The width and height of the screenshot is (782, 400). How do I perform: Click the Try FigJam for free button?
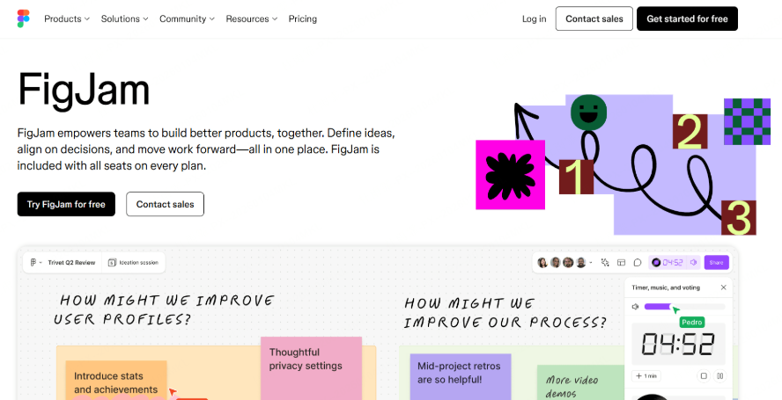[66, 204]
